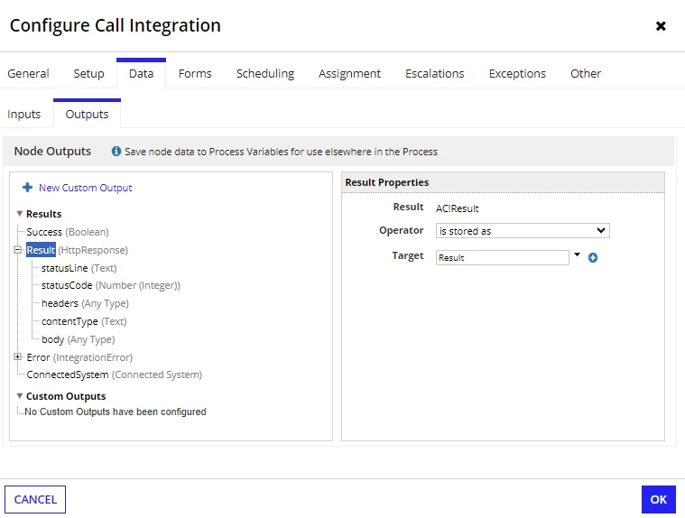Click the Target input field
Viewport: 685px width, 518px height.
tap(503, 258)
